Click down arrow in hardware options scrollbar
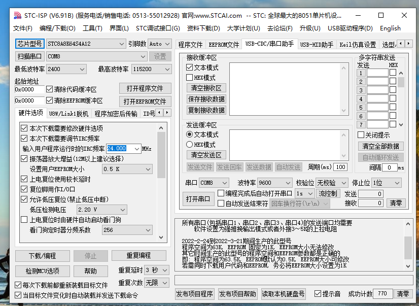The width and height of the screenshot is (419, 306). tap(161, 237)
